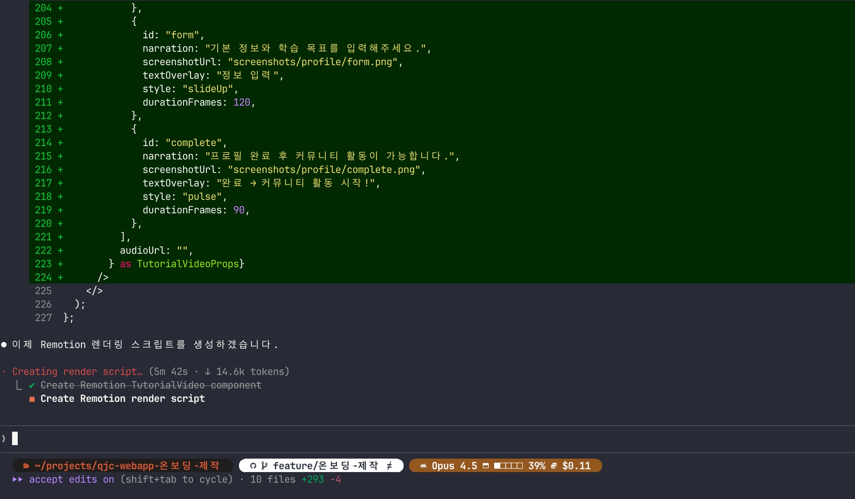Click the git branch icon
The height and width of the screenshot is (499, 855).
click(264, 466)
